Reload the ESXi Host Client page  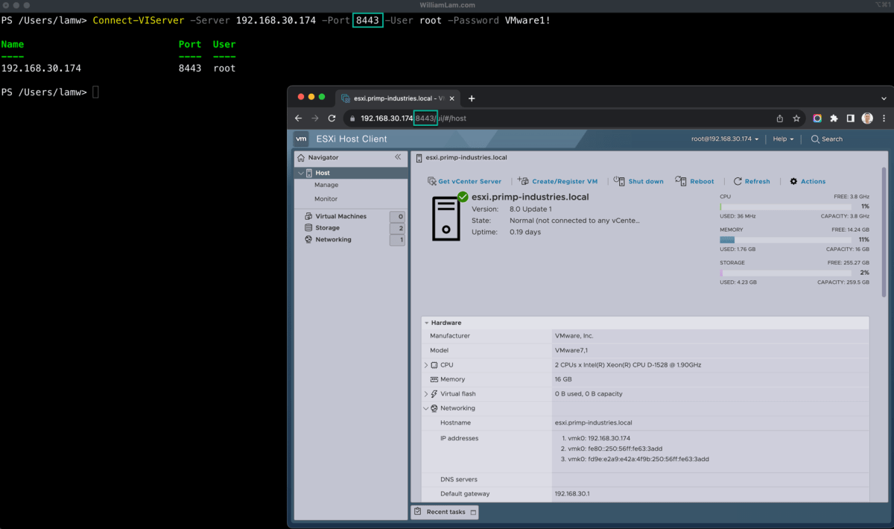(332, 118)
